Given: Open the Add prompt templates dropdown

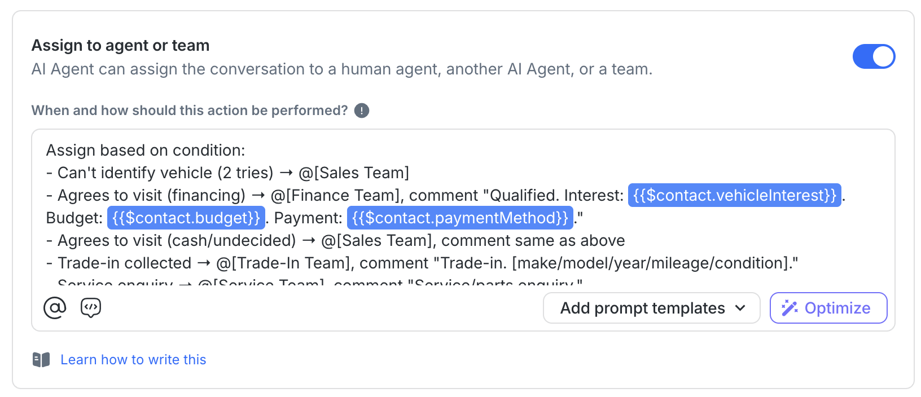Looking at the screenshot, I should pyautogui.click(x=642, y=308).
